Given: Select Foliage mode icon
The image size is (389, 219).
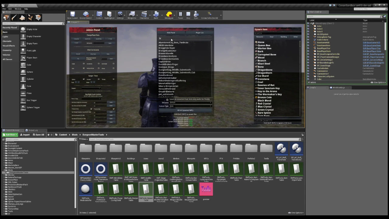Looking at the screenshot, I should 30,18.
